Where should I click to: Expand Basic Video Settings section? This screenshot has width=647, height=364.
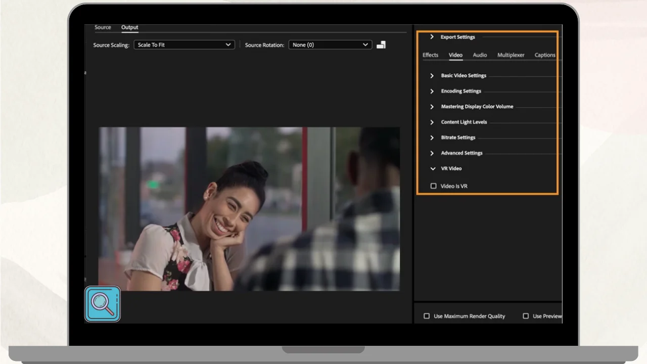pyautogui.click(x=432, y=76)
